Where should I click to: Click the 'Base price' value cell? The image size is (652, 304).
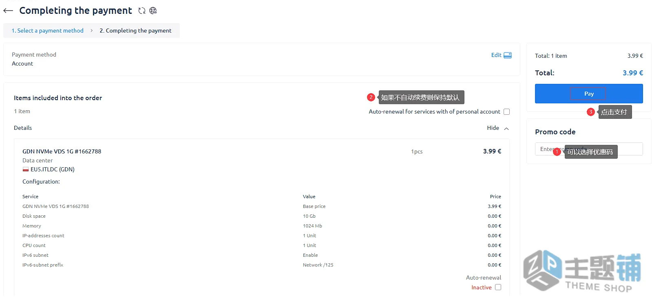click(314, 206)
